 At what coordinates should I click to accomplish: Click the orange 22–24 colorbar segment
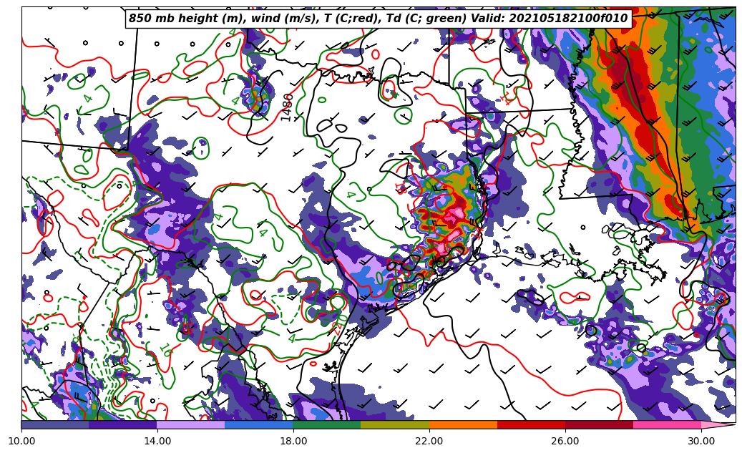tap(463, 424)
